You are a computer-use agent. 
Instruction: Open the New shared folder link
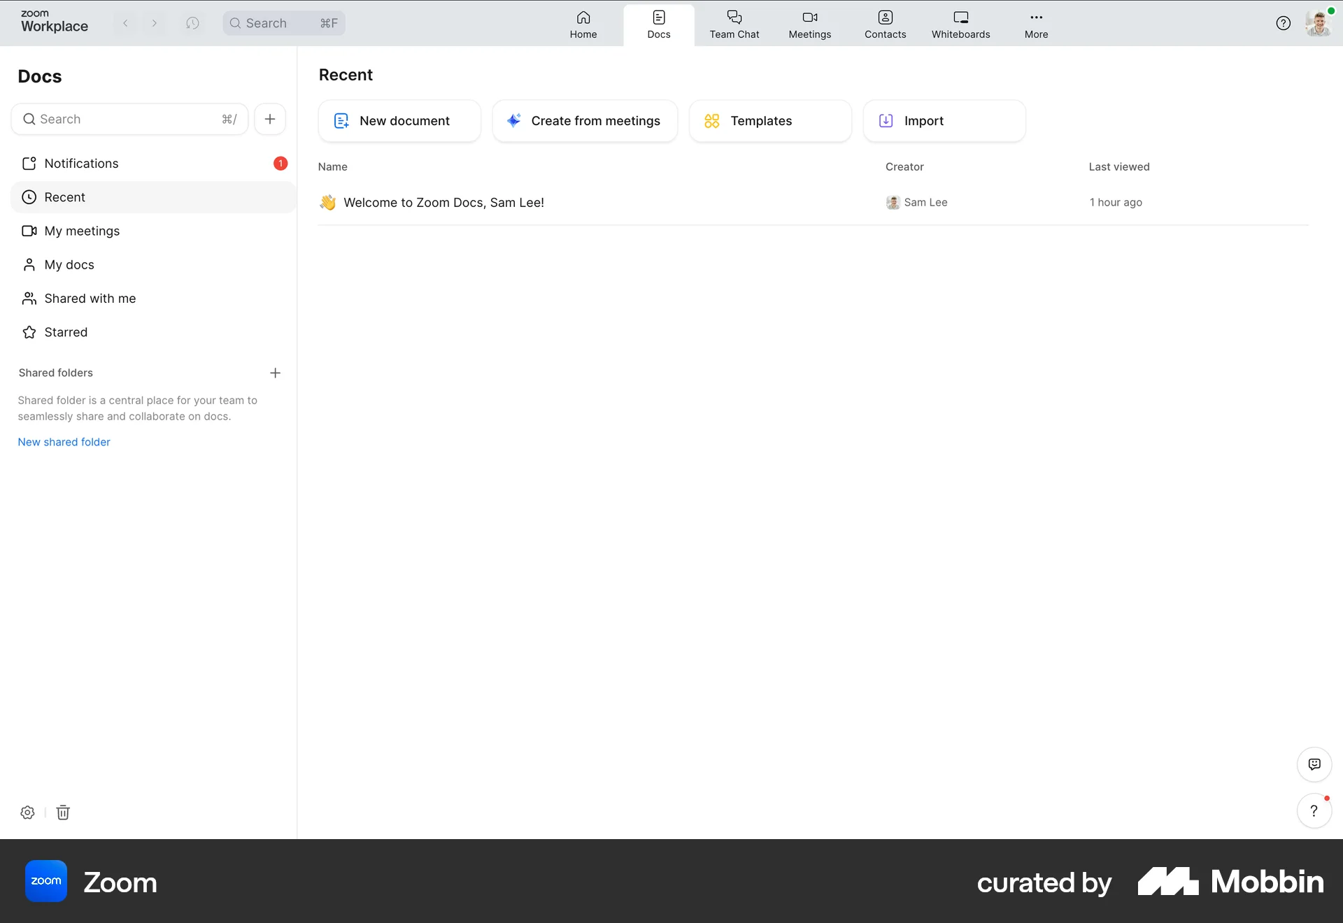[x=64, y=442]
